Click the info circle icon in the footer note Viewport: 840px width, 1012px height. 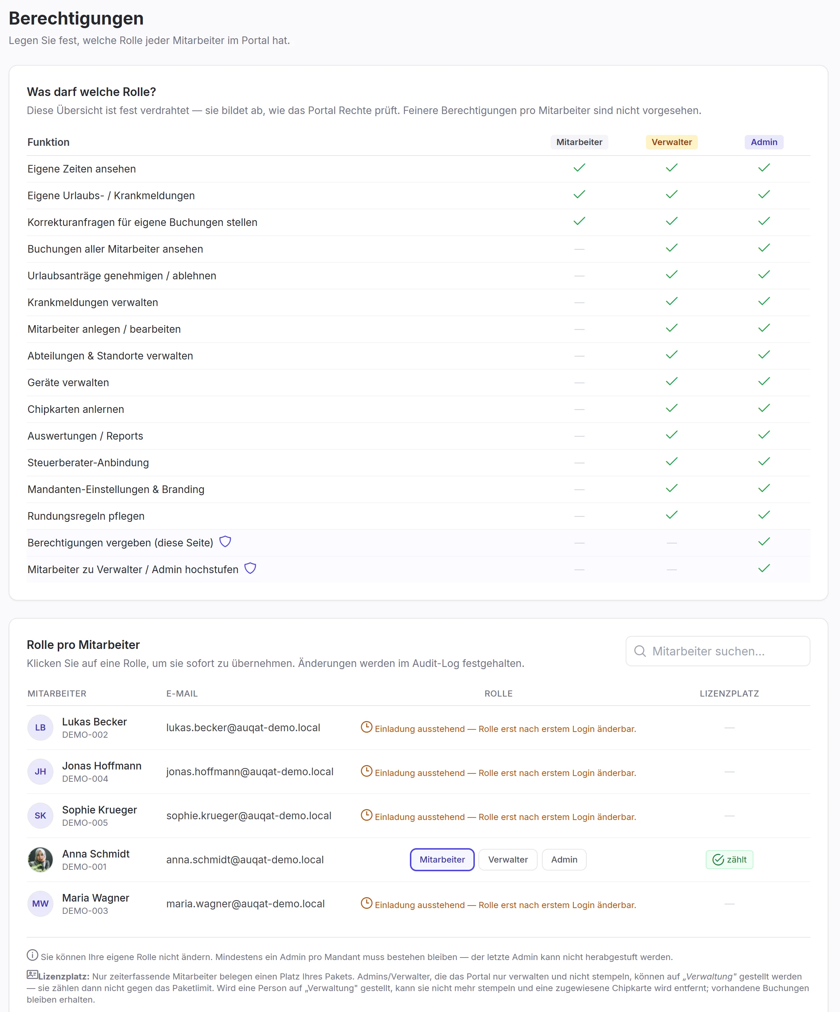(x=32, y=955)
